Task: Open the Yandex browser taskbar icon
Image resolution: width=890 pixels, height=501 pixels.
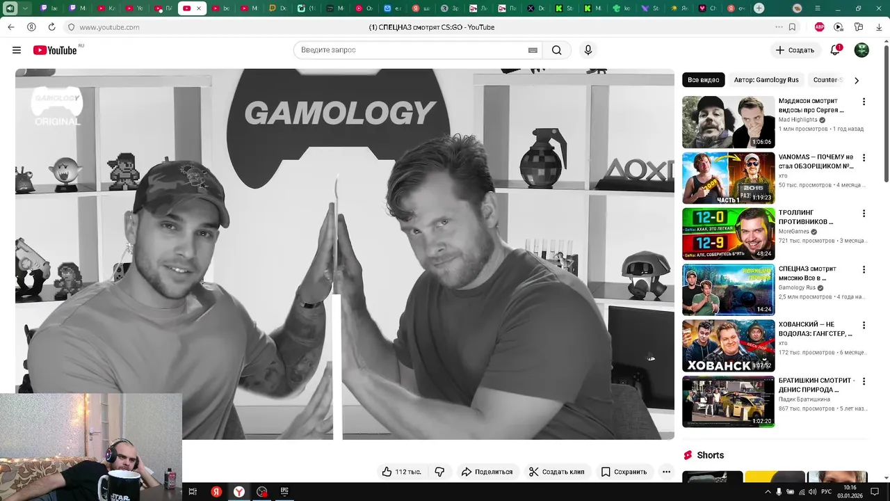Action: tap(238, 491)
